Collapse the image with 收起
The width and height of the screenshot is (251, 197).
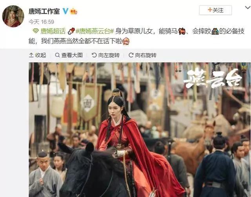pos(38,55)
